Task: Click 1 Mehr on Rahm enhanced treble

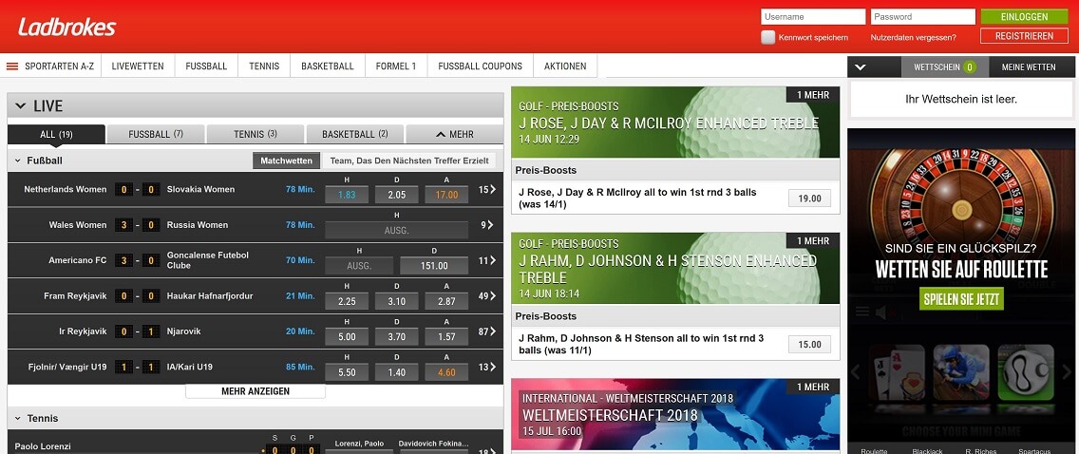Action: point(813,240)
